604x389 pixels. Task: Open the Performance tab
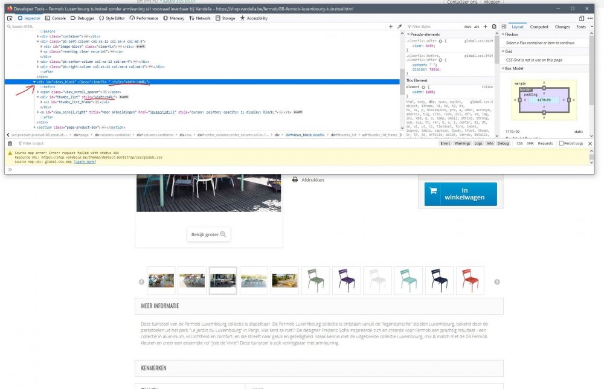coord(144,18)
